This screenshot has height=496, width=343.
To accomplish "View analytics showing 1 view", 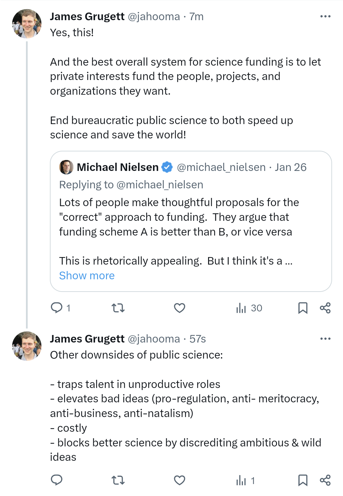I will (246, 481).
